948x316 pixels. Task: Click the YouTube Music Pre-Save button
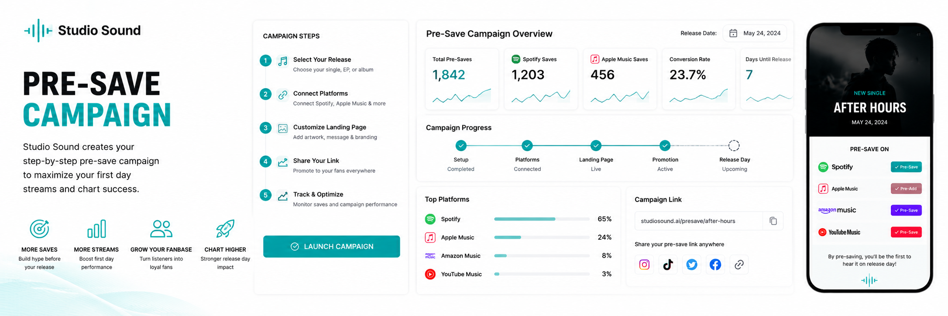(x=906, y=232)
